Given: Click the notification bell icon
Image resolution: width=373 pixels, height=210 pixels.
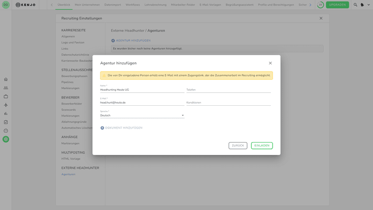Looking at the screenshot, I should click(x=362, y=5).
